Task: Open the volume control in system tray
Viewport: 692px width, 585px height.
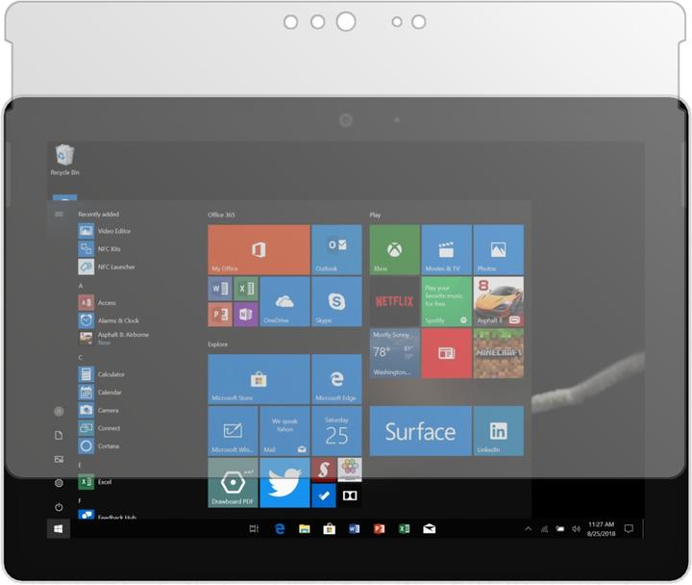Action: [x=576, y=529]
